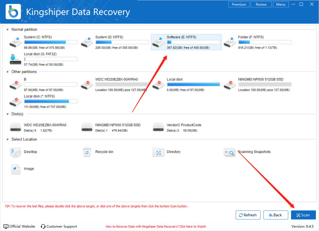Click the "Desktop" label
319x231 pixels.
(x=30, y=152)
